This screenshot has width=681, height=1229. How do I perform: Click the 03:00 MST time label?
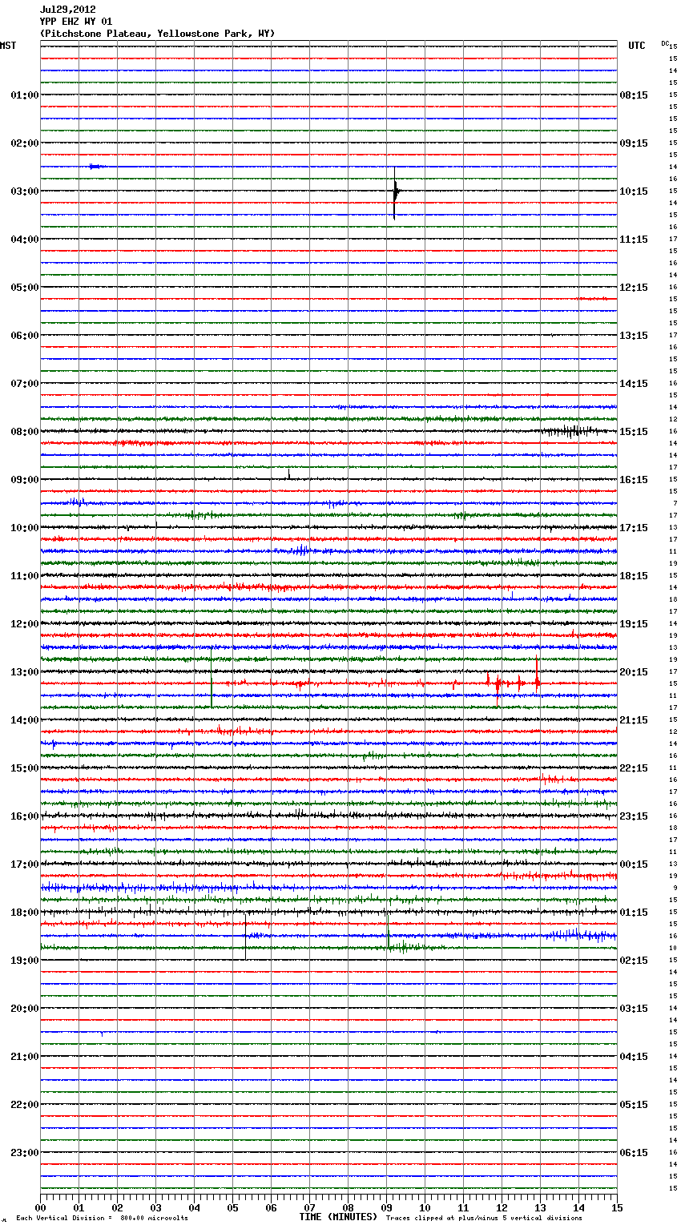25,191
